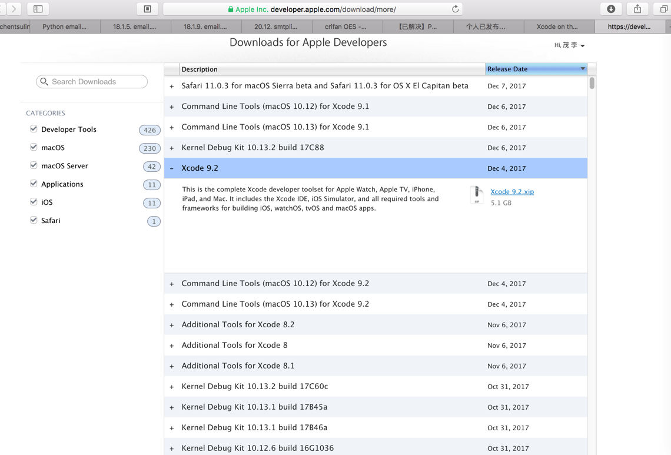Click the downloads list scrollbar thumb
Image resolution: width=671 pixels, height=455 pixels.
coord(592,82)
